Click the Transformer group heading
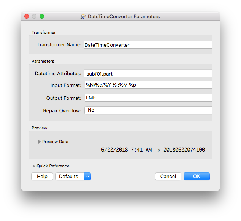The height and width of the screenshot is (221, 241). coord(44,32)
